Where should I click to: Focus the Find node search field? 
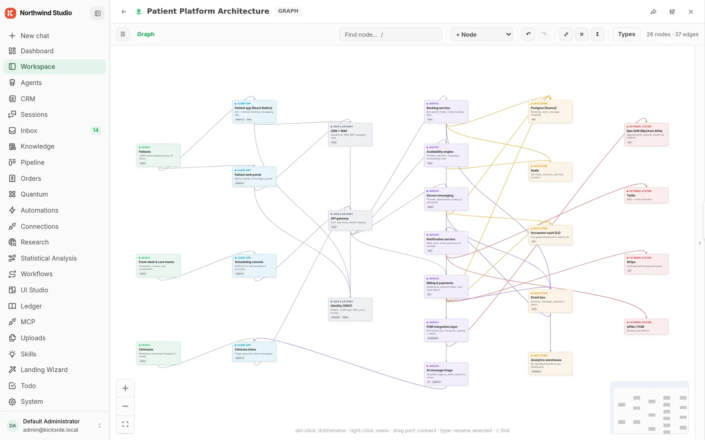coord(390,34)
